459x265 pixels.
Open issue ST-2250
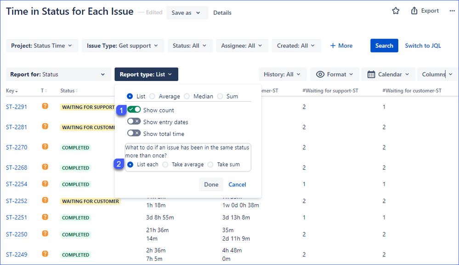click(17, 235)
